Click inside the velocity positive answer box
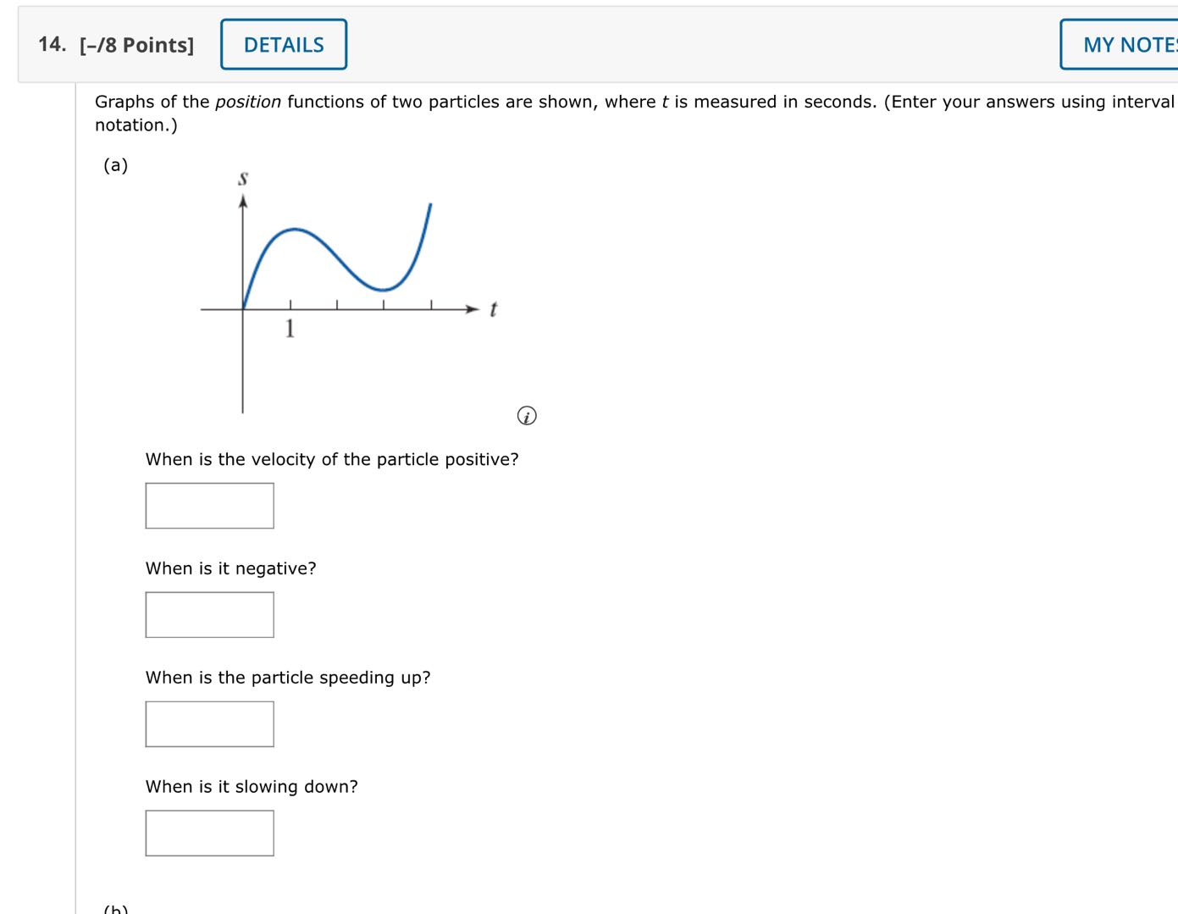Screen dimensions: 1178x914 [209, 506]
